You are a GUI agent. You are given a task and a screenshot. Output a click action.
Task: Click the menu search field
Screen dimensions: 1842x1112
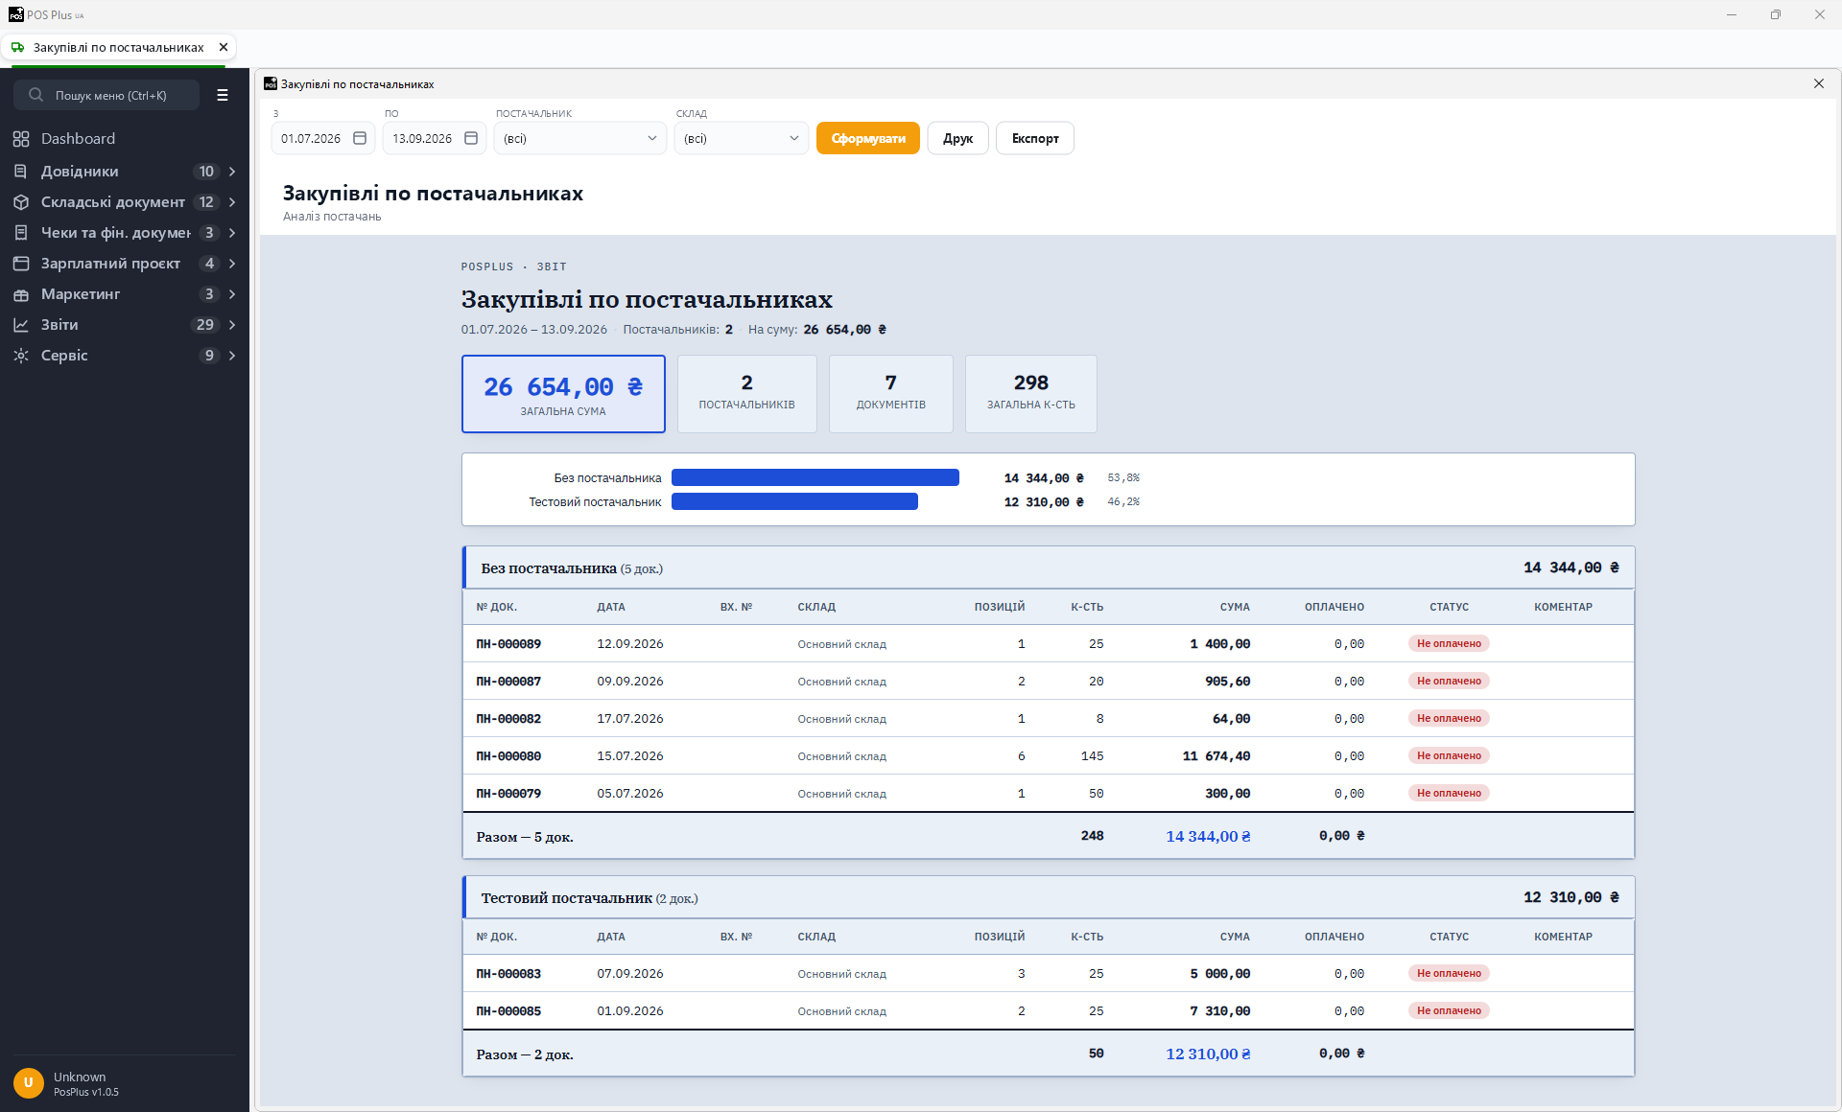106,95
